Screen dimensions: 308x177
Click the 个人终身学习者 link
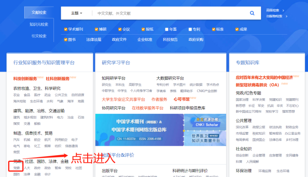(x=141, y=91)
